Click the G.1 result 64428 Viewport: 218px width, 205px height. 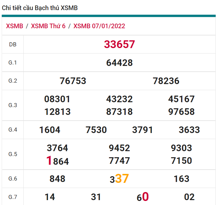click(x=119, y=62)
